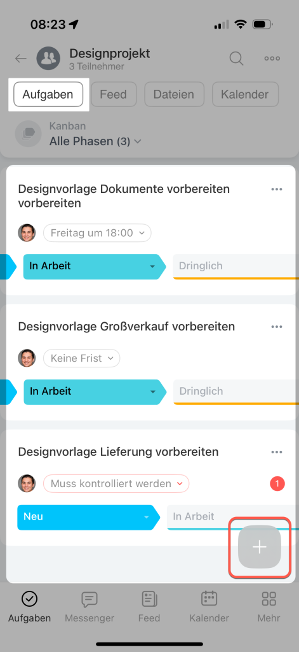Expand Neu stage dropdown on Lieferung task
The image size is (299, 652).
pyautogui.click(x=89, y=517)
